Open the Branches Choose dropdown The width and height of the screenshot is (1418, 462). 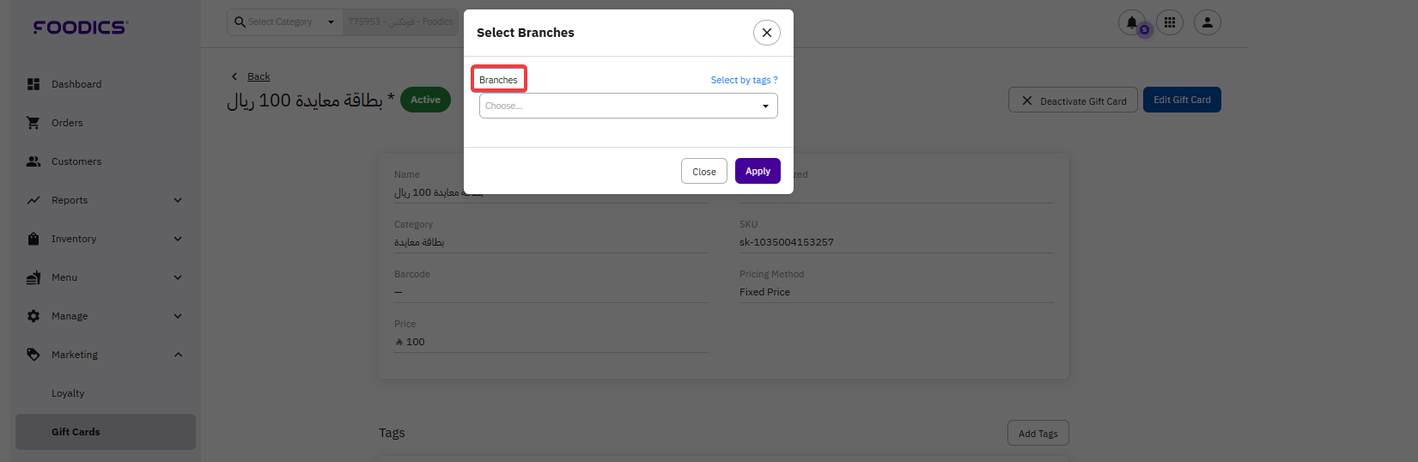tap(628, 106)
